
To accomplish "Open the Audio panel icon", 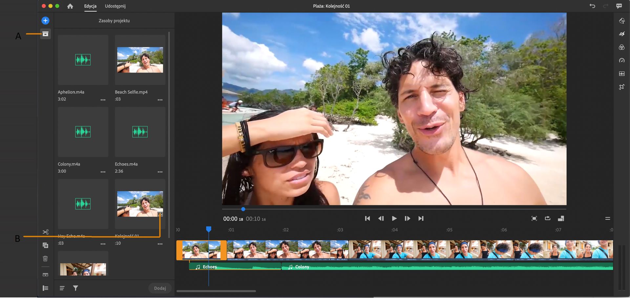I will tap(622, 74).
